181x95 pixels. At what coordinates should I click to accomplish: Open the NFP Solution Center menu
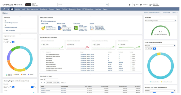point(88,9)
